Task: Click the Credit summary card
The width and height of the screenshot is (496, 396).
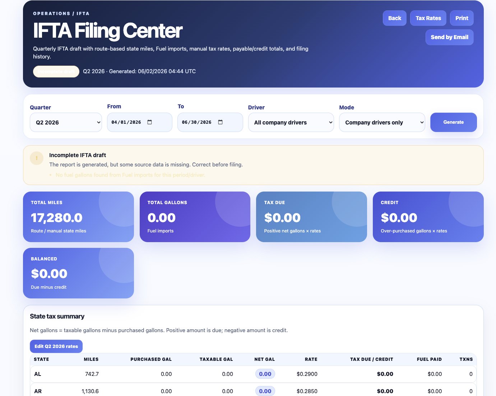Action: click(x=428, y=217)
